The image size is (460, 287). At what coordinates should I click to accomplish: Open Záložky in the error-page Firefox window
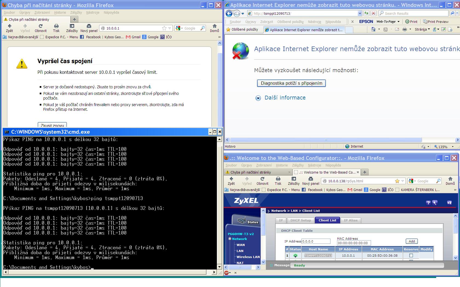click(72, 28)
